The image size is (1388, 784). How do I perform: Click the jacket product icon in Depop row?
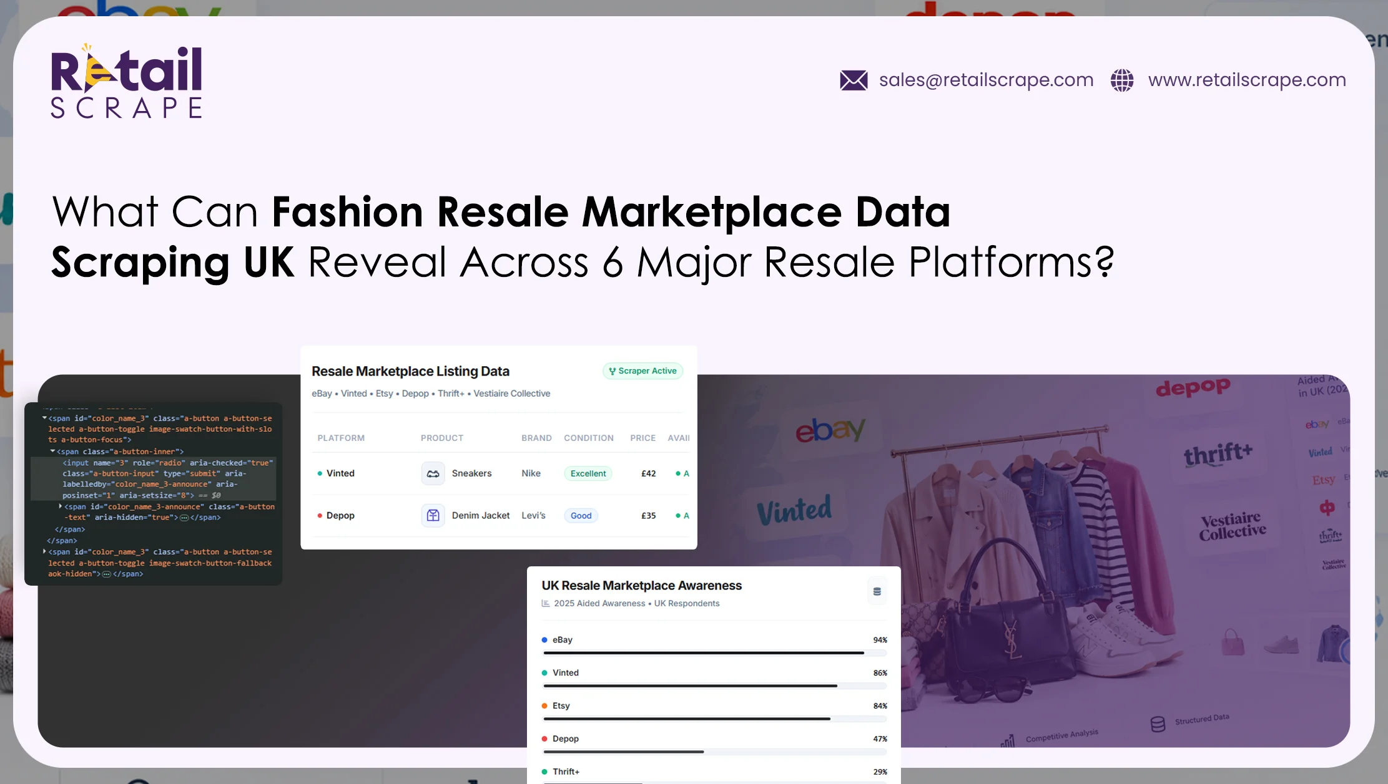coord(433,515)
